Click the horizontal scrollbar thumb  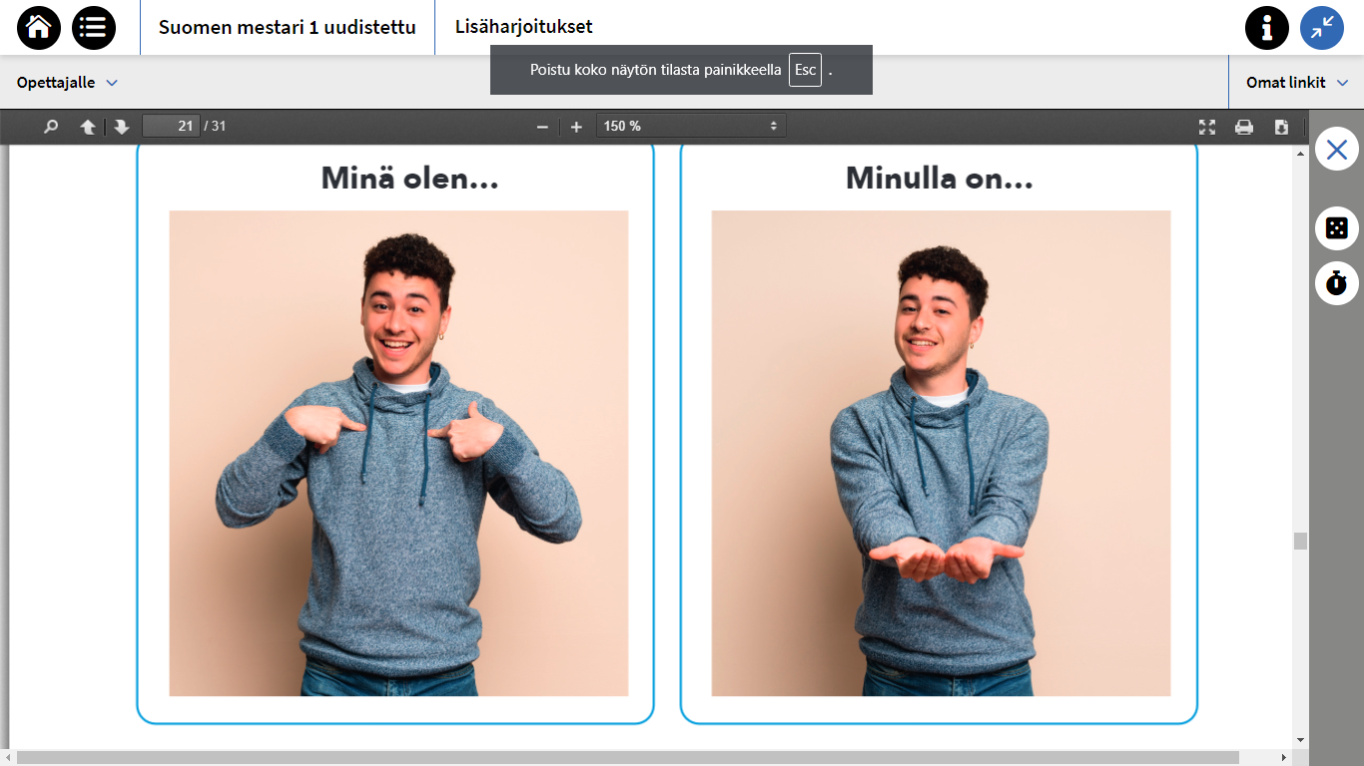pyautogui.click(x=628, y=758)
